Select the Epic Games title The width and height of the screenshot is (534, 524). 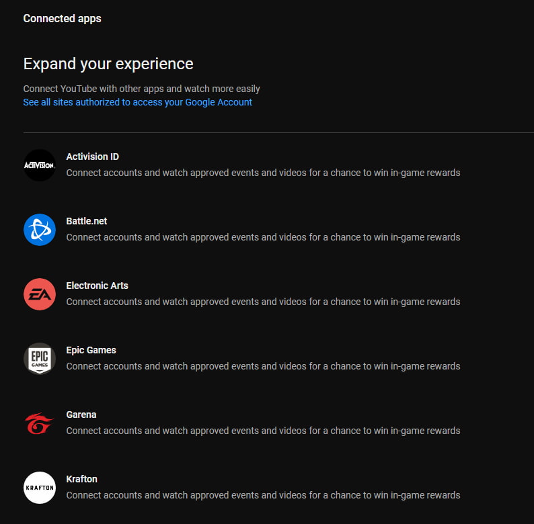(91, 350)
